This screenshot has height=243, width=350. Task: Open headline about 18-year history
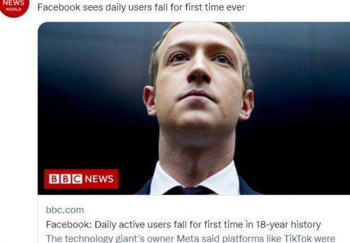pos(183,225)
